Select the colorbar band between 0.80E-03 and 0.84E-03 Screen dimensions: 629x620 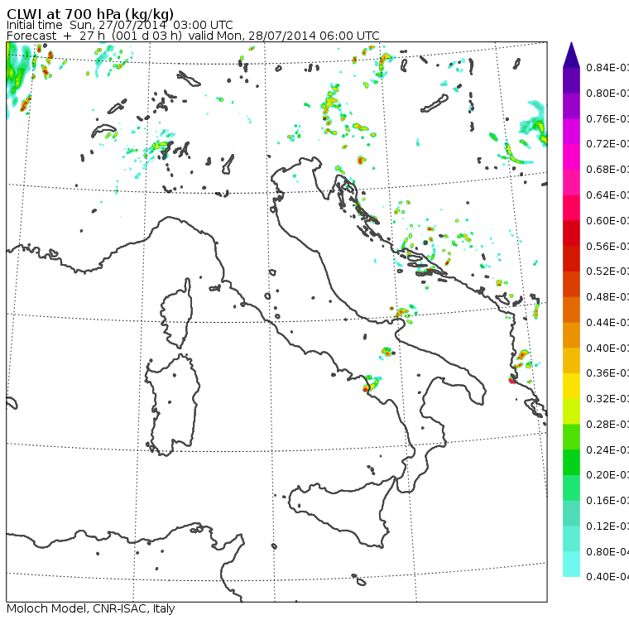[x=571, y=80]
